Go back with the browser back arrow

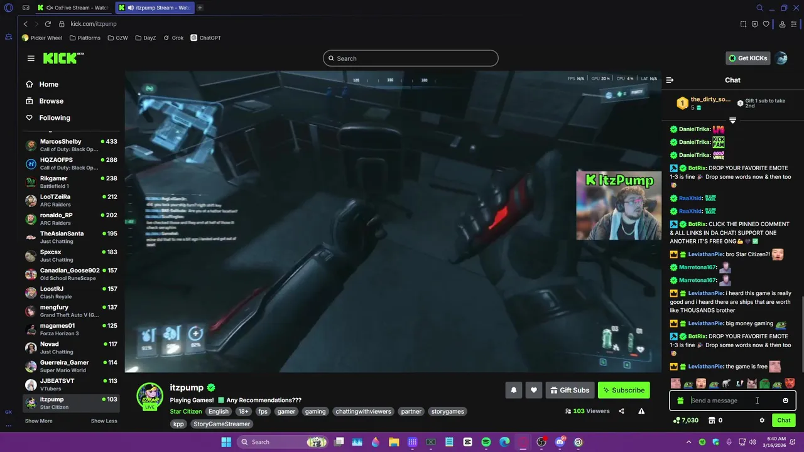click(x=25, y=24)
